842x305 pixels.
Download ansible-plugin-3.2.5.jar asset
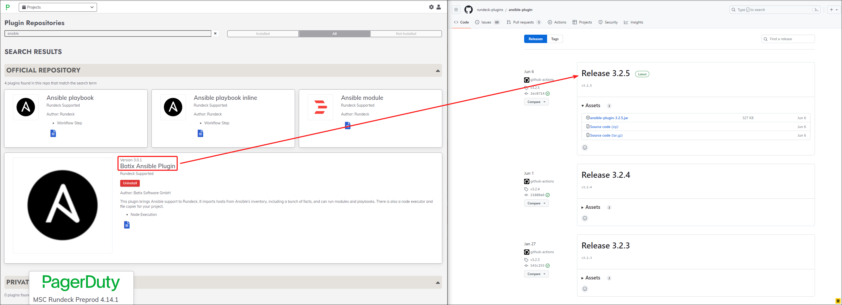point(609,118)
